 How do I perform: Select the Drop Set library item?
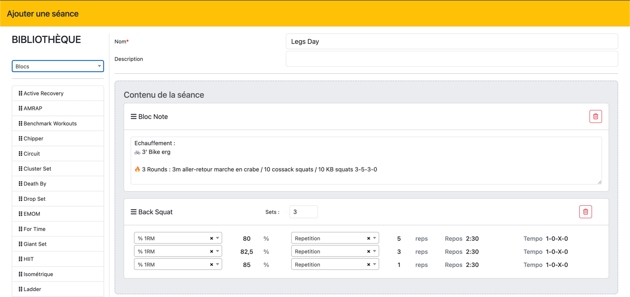(x=35, y=199)
